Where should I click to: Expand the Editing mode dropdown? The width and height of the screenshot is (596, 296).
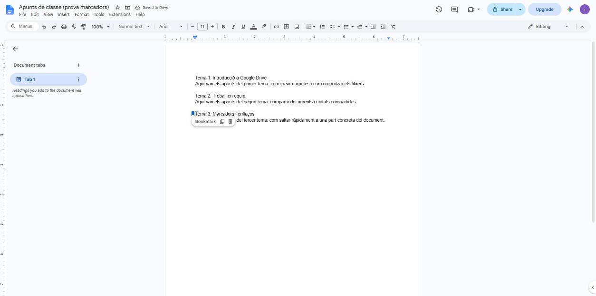[x=548, y=27]
